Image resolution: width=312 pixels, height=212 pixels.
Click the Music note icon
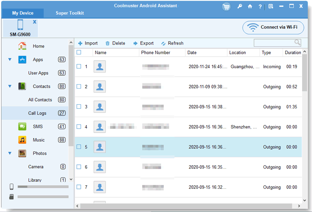22,140
